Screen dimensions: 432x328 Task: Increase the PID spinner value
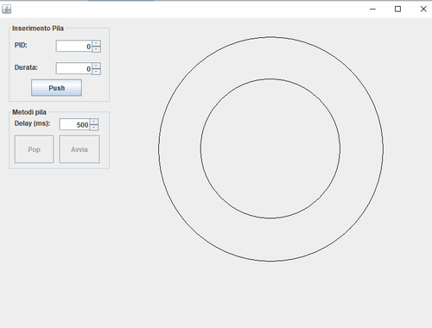coord(96,43)
